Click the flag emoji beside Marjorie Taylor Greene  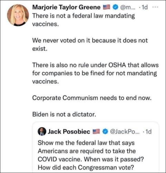pos(106,7)
